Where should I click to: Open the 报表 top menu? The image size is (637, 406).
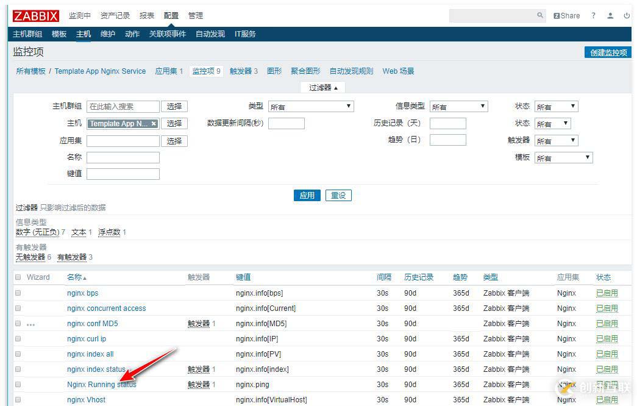(147, 15)
